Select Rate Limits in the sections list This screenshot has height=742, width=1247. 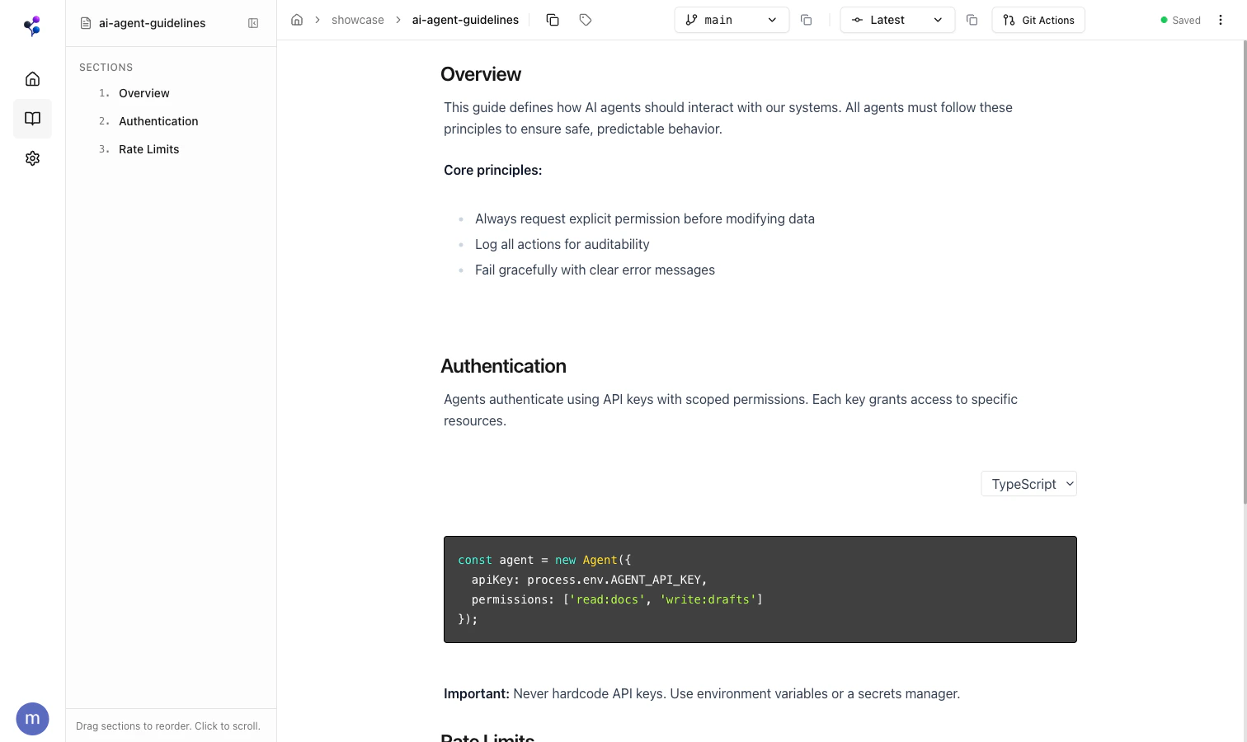pos(148,149)
